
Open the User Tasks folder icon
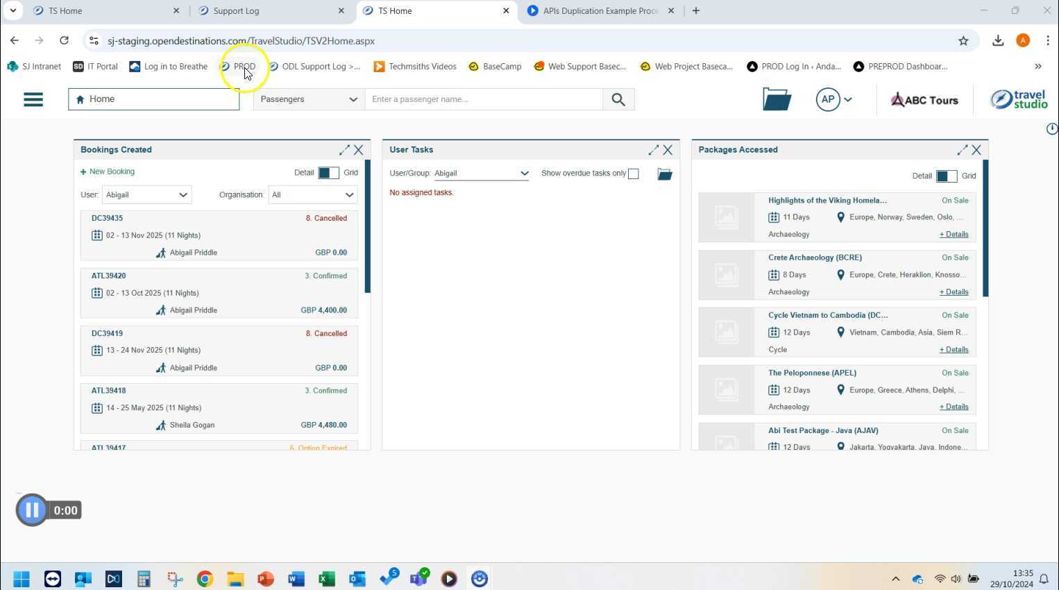(x=665, y=174)
